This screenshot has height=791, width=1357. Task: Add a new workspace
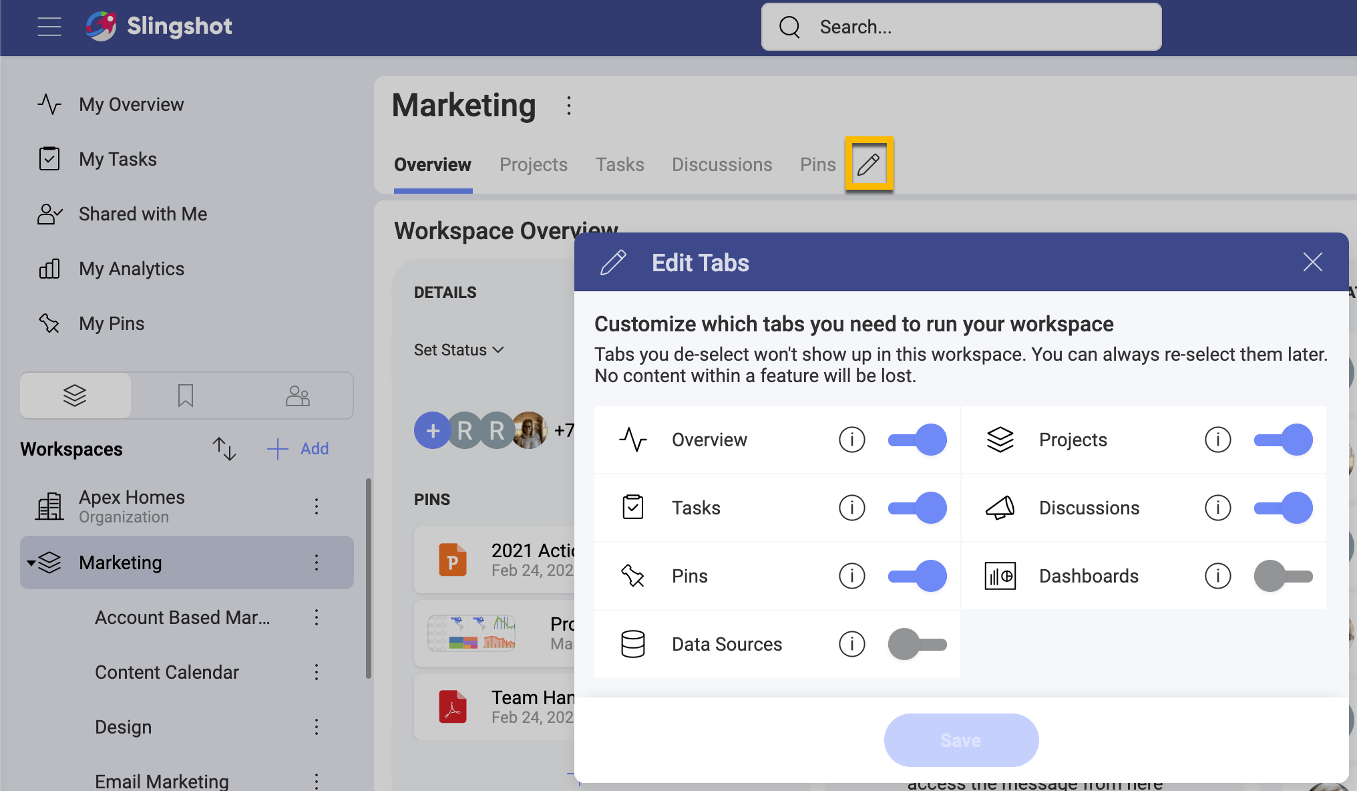(298, 449)
